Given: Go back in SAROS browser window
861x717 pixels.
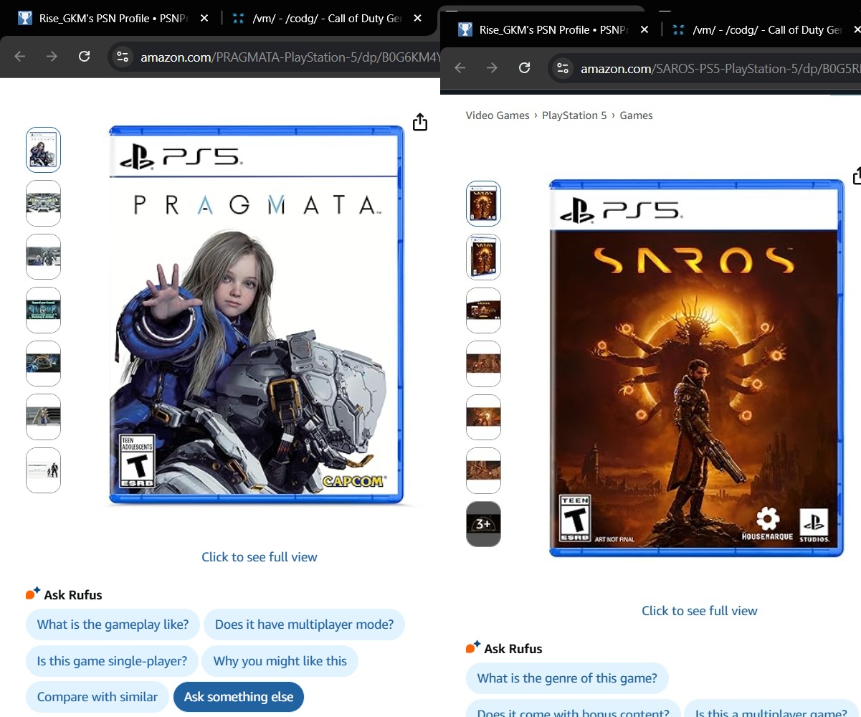Looking at the screenshot, I should point(460,67).
